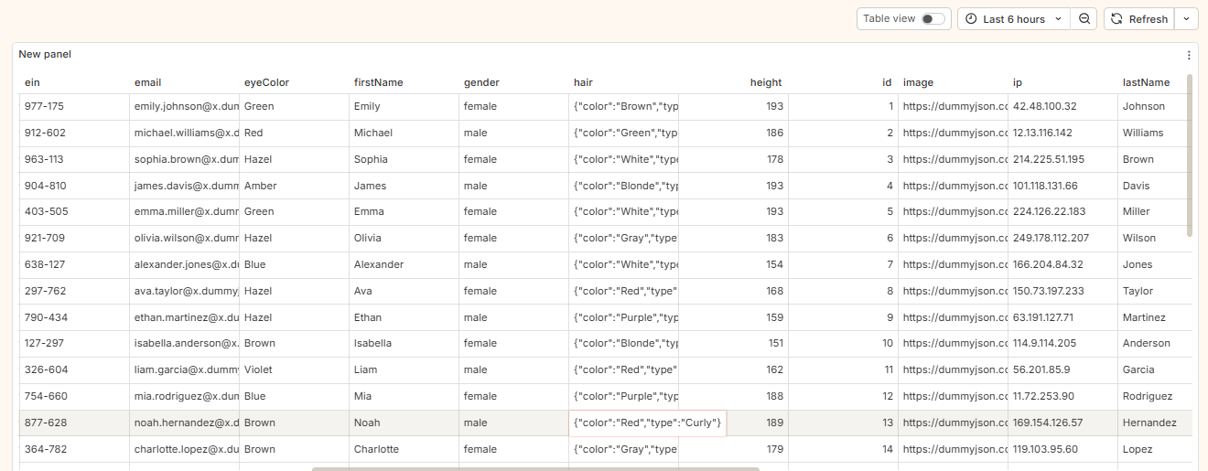Viewport: 1208px width, 471px height.
Task: Sort by the eyeColor column header
Action: (266, 82)
